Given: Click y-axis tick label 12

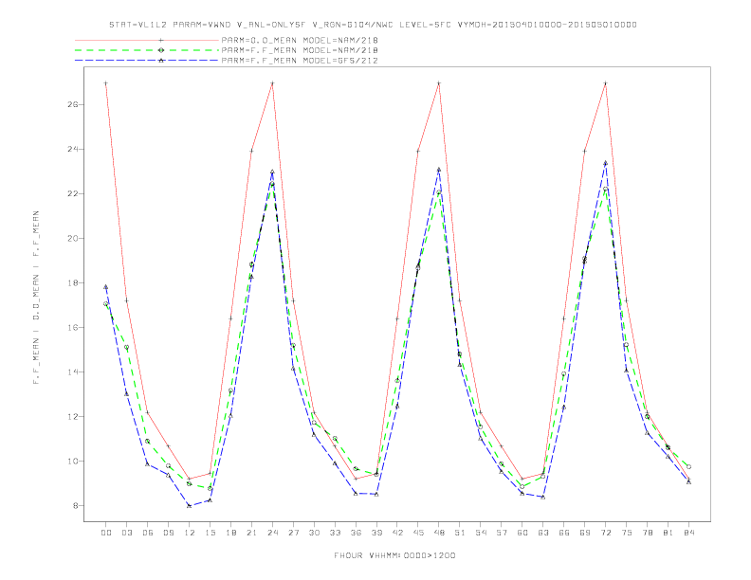Looking at the screenshot, I should [x=72, y=416].
